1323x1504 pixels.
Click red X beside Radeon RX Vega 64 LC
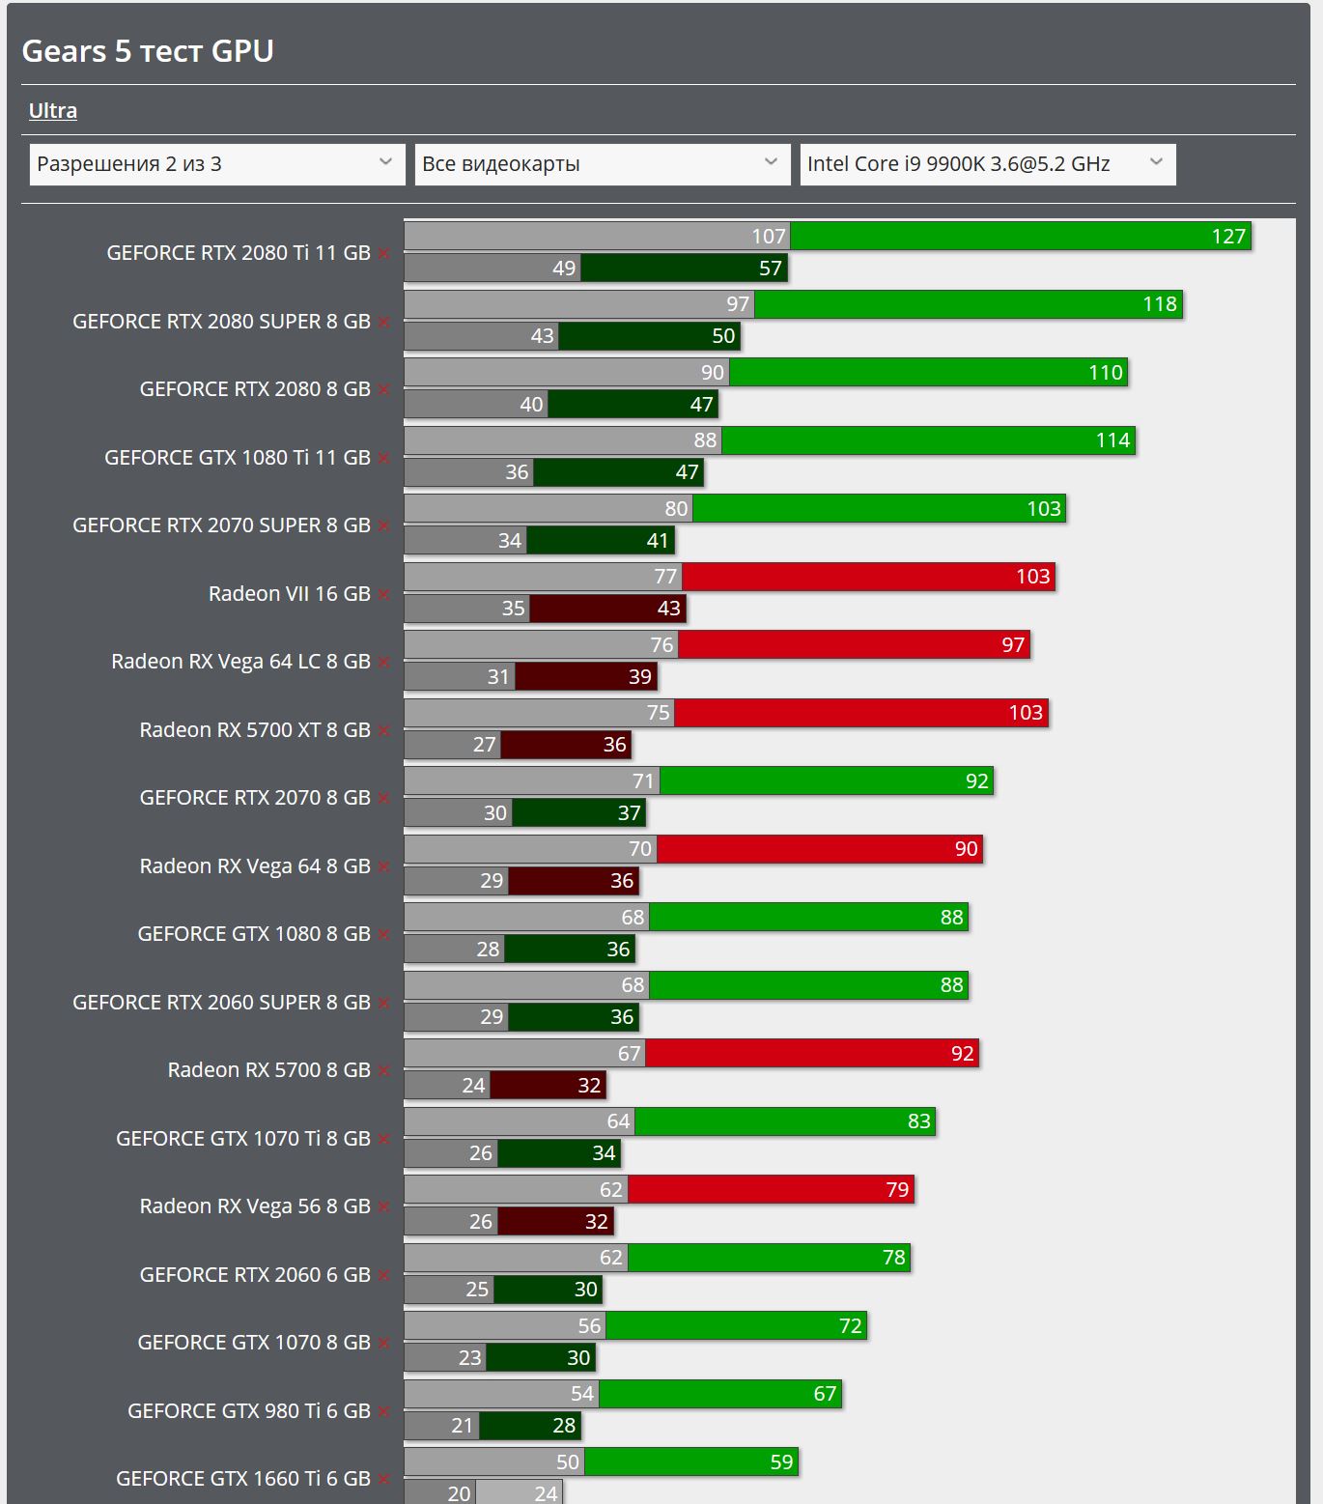[x=383, y=662]
